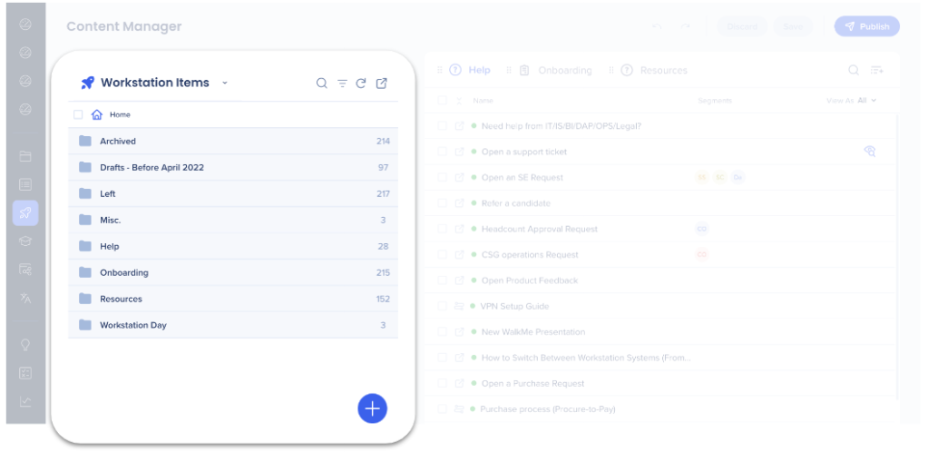
Task: Click the lightbulb icon in left sidebar
Action: pos(25,344)
